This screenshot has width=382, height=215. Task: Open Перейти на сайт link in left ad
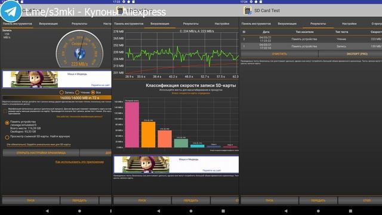pos(100,85)
